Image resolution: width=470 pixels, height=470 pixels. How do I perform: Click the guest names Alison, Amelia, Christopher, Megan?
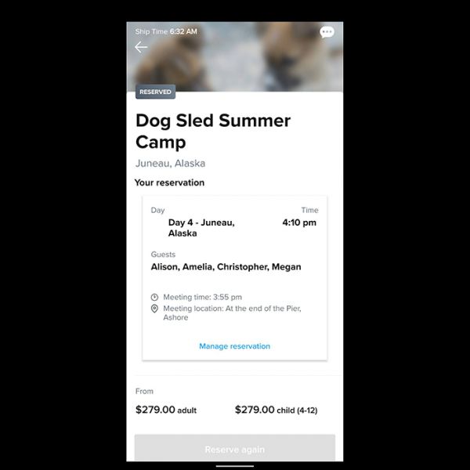point(226,267)
